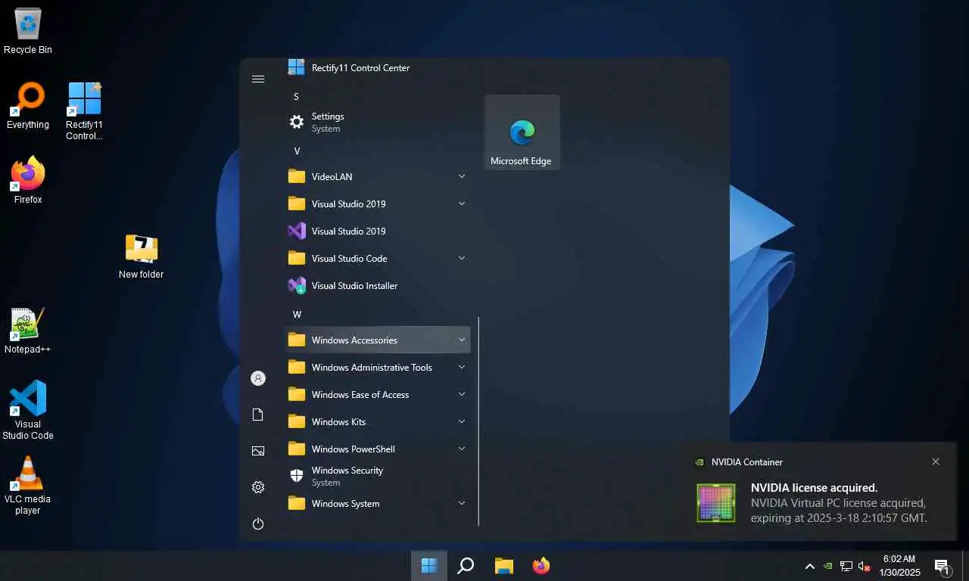Viewport: 969px width, 581px height.
Task: Expand the Windows System folder
Action: tap(377, 503)
